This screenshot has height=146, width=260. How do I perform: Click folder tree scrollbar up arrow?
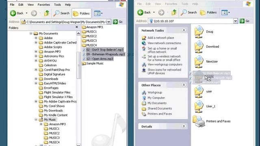tap(78, 33)
